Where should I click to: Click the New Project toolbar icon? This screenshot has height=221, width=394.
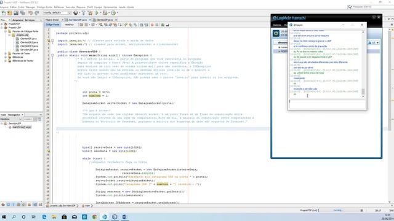10,13
